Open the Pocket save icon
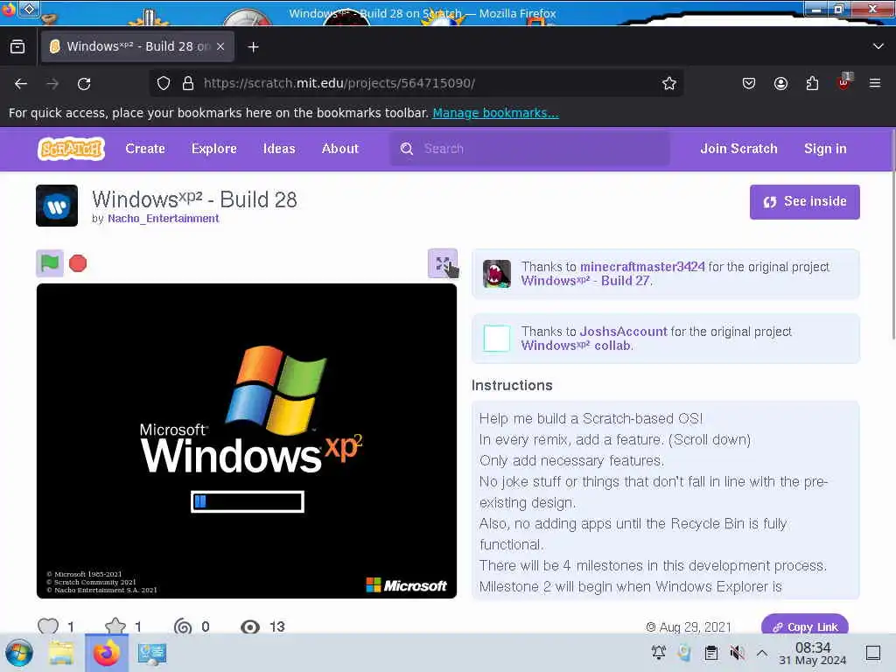The height and width of the screenshot is (672, 896). [749, 83]
